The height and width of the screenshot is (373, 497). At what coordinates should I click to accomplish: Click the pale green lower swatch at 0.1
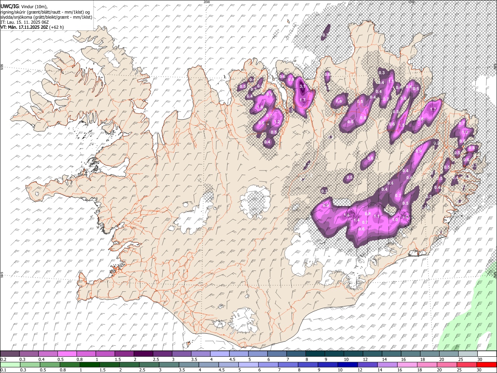pos(10,365)
